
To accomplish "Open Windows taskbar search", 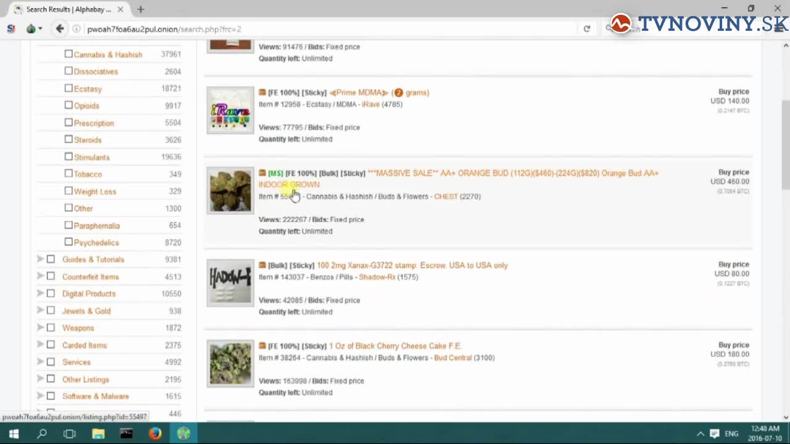I will (42, 434).
